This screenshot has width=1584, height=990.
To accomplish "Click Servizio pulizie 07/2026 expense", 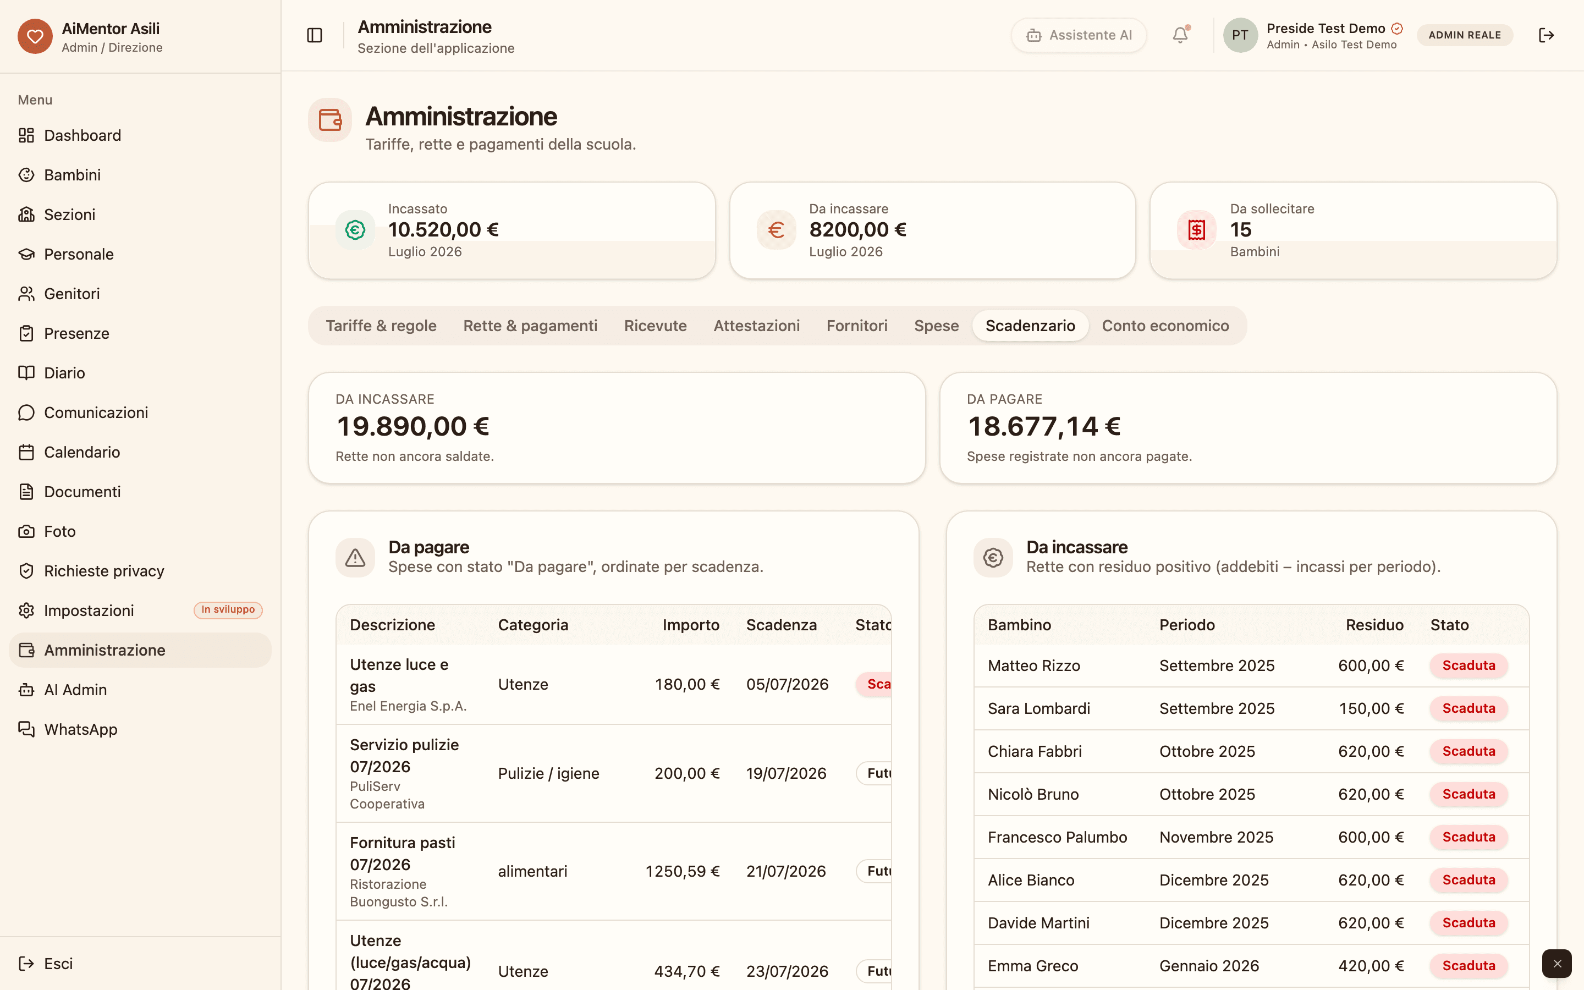I will point(404,756).
